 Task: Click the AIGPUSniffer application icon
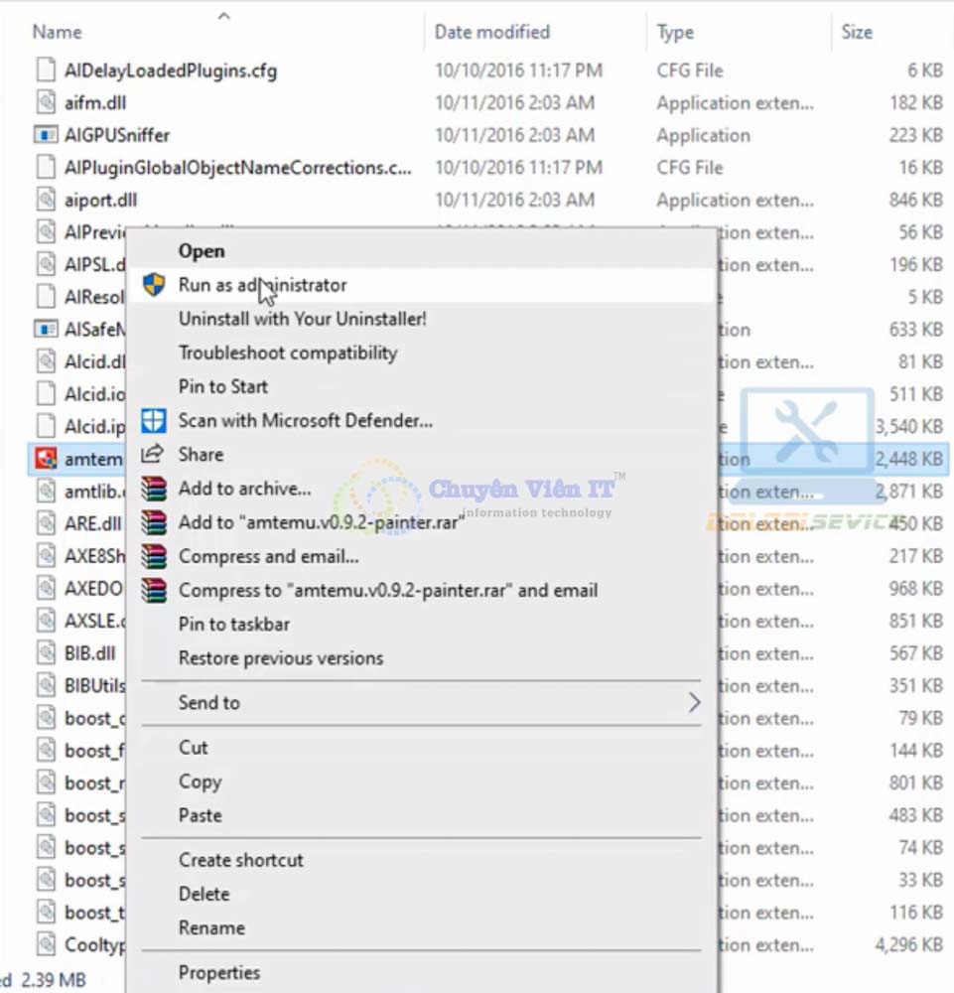[x=46, y=135]
